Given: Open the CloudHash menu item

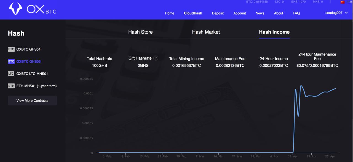Looking at the screenshot, I should pos(193,13).
